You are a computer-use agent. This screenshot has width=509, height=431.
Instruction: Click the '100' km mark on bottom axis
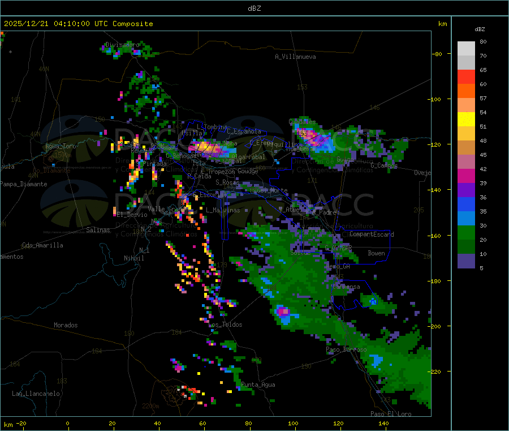293,423
